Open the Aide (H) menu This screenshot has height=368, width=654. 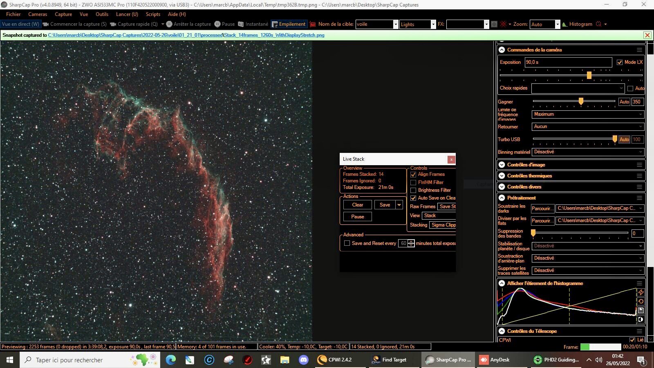[x=177, y=14]
